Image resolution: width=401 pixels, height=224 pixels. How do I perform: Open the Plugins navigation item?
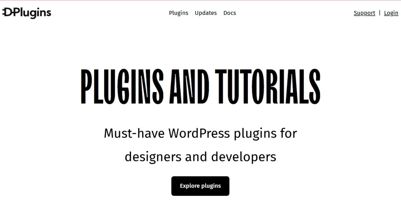pyautogui.click(x=179, y=13)
